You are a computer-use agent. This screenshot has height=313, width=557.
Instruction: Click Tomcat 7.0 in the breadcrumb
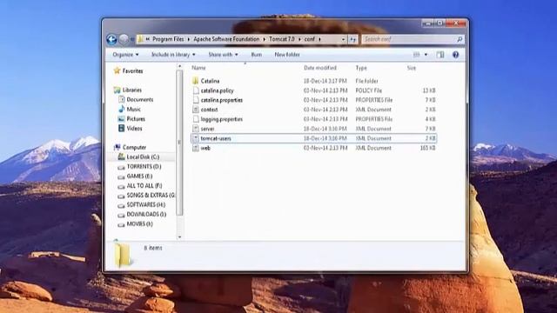[282, 39]
